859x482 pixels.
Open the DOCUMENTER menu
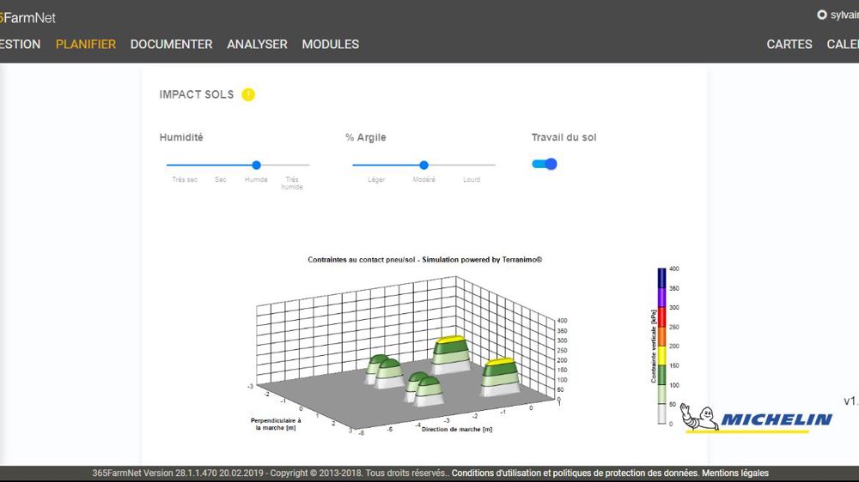(172, 45)
